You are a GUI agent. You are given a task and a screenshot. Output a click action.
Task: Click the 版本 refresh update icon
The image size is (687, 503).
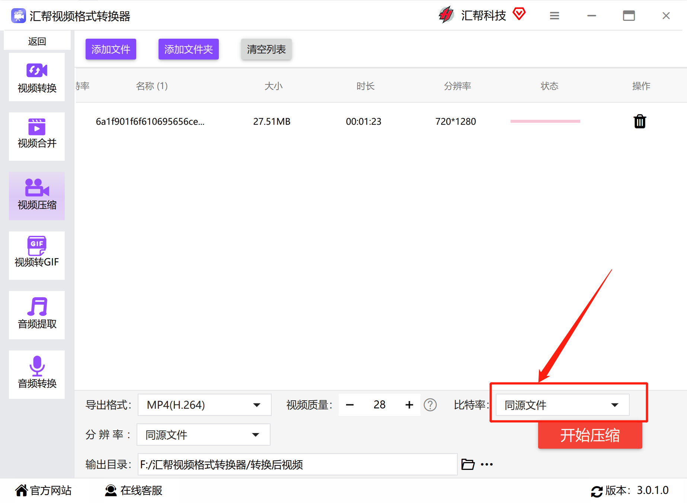click(x=597, y=491)
